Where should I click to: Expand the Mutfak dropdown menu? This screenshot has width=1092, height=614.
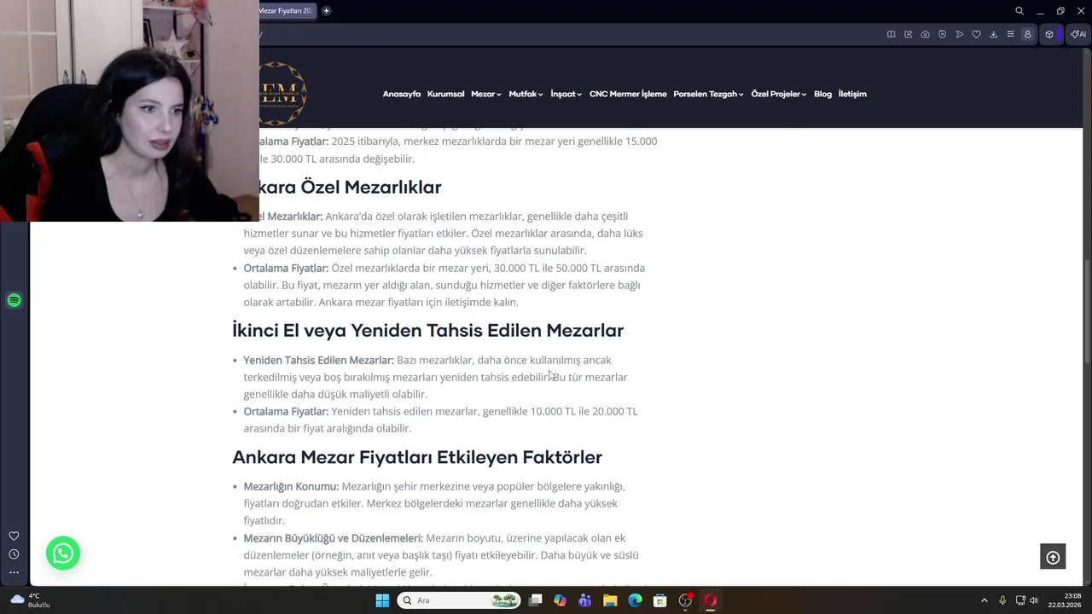pyautogui.click(x=526, y=94)
